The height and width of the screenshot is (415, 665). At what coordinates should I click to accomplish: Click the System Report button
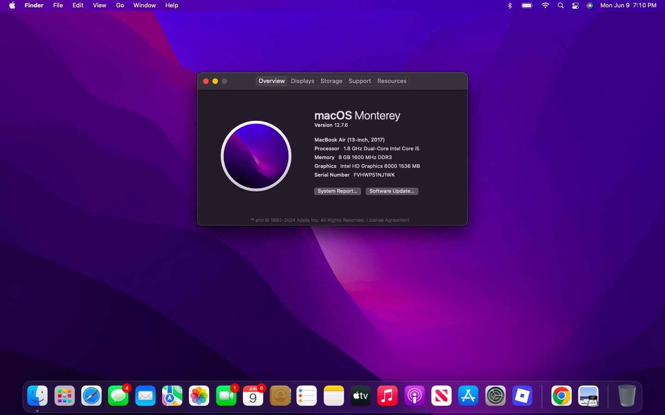[338, 191]
